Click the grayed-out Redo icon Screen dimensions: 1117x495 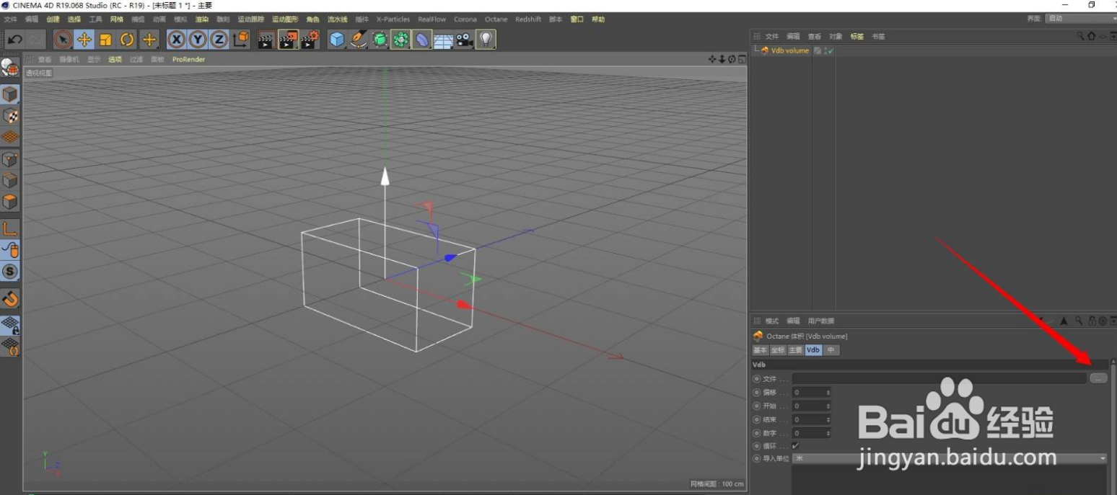coord(36,40)
